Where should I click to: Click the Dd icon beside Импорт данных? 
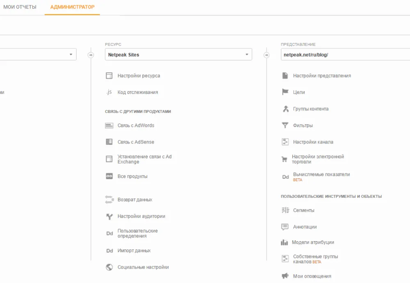(109, 251)
